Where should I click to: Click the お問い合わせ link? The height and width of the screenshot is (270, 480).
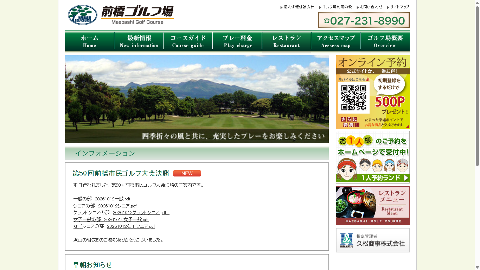point(371,7)
